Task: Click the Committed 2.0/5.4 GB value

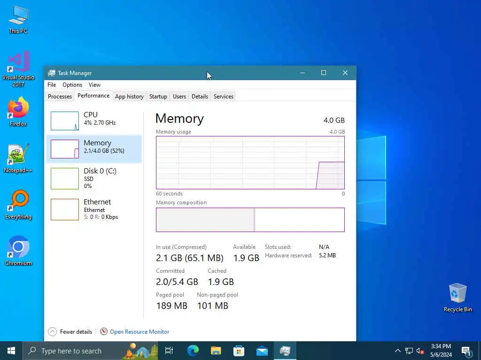Action: [177, 282]
